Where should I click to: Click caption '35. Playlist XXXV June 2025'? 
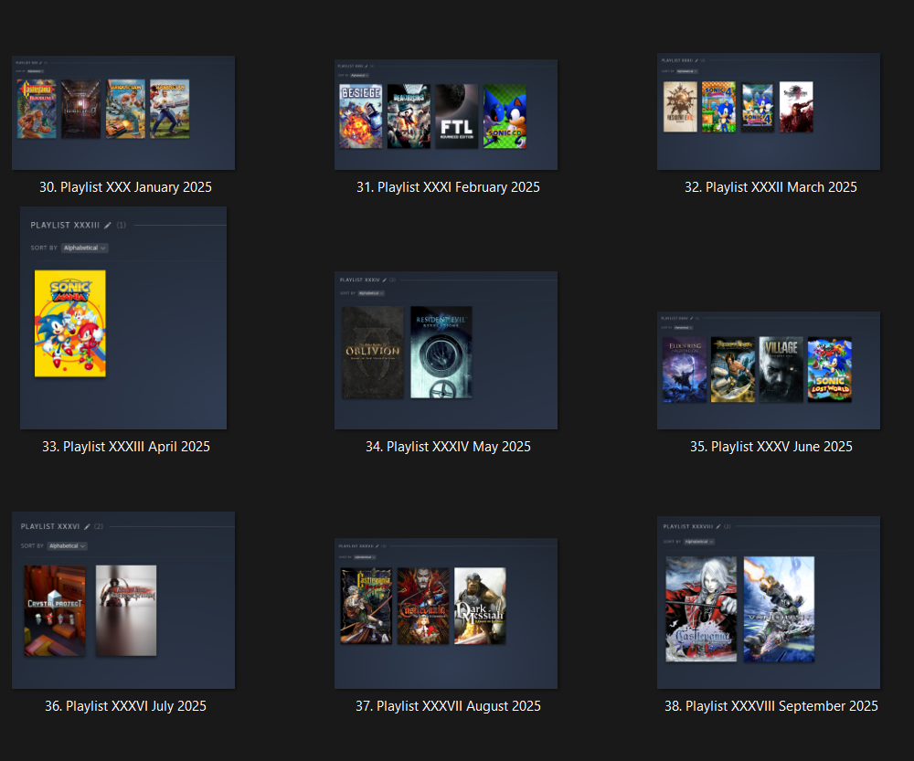tap(771, 447)
